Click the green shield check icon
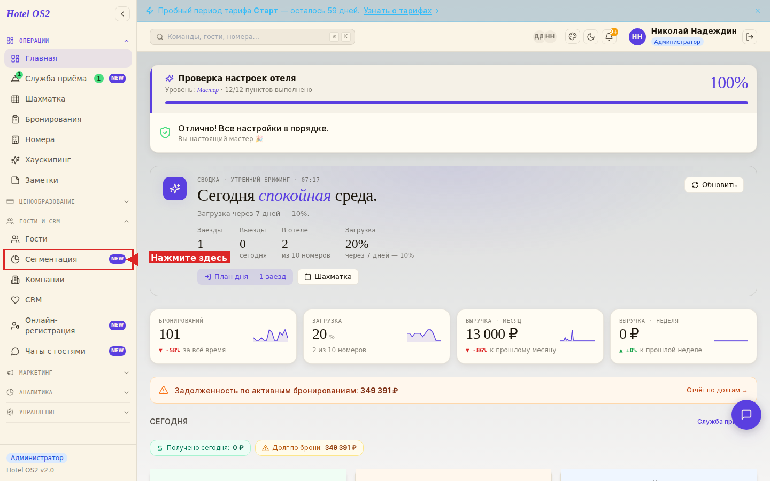770x481 pixels. 165,133
